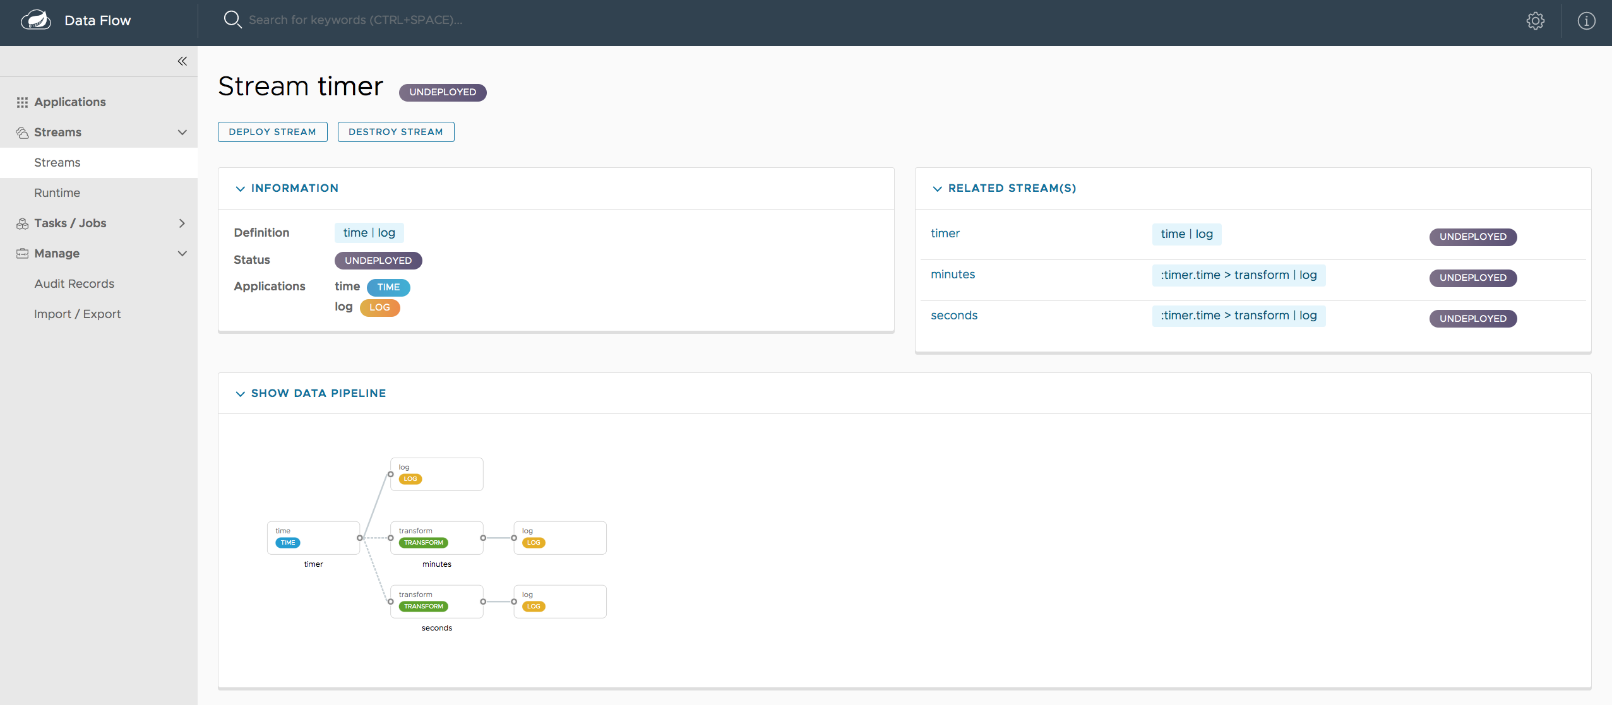Click the TRANSFORM badge on minutes pipeline

(x=424, y=543)
